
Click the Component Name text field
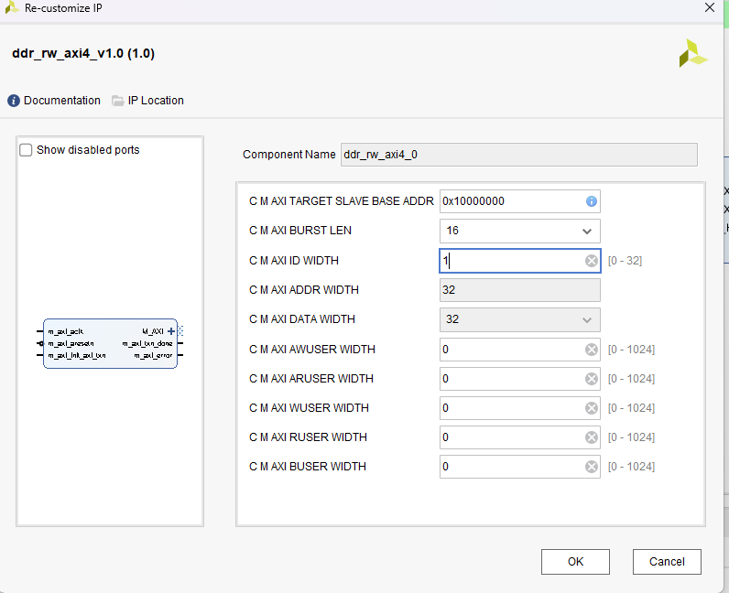[x=518, y=155]
